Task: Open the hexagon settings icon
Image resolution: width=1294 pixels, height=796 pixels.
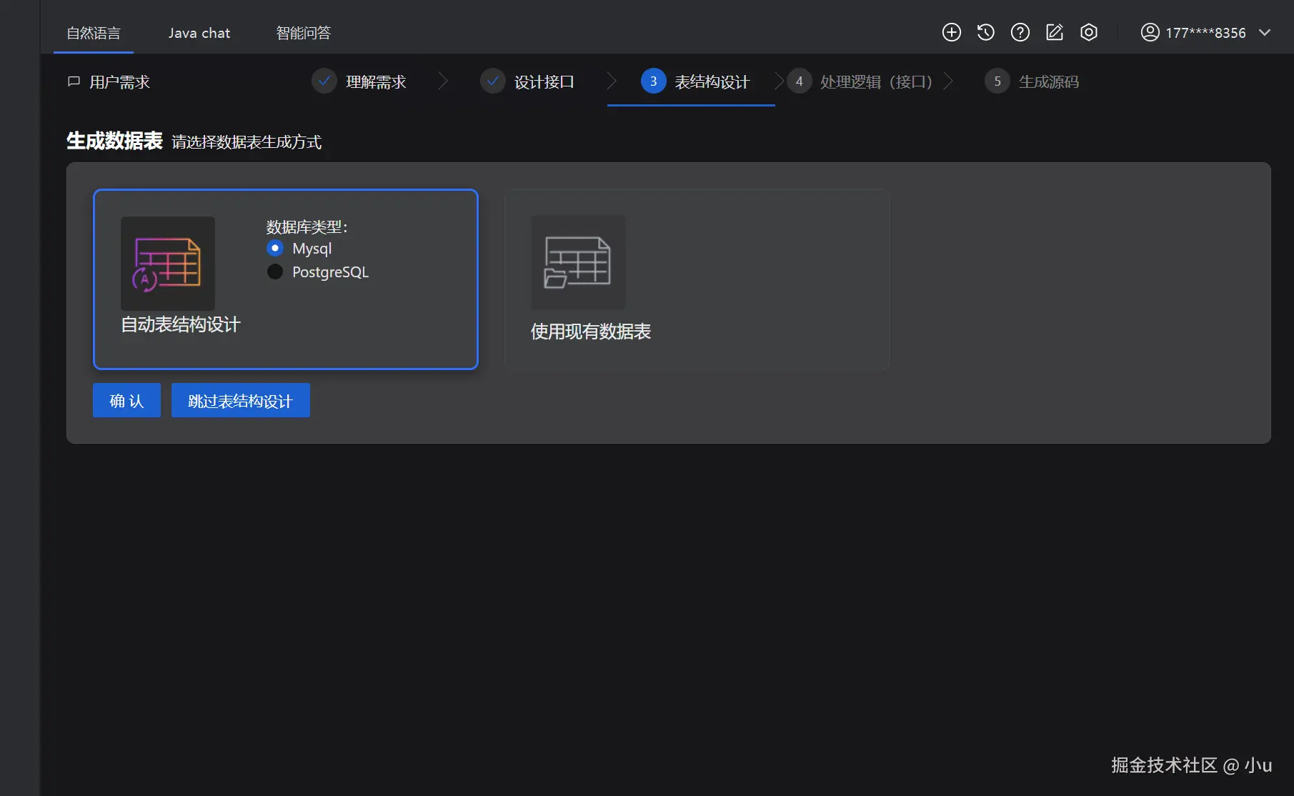Action: pos(1088,32)
